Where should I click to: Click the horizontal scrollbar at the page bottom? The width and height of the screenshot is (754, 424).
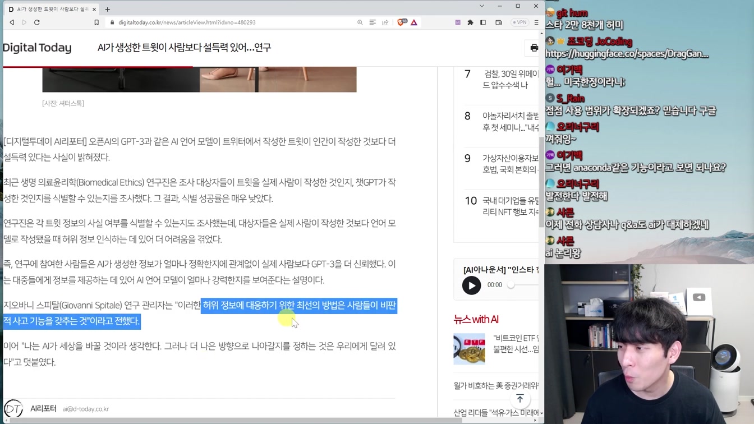[236, 420]
